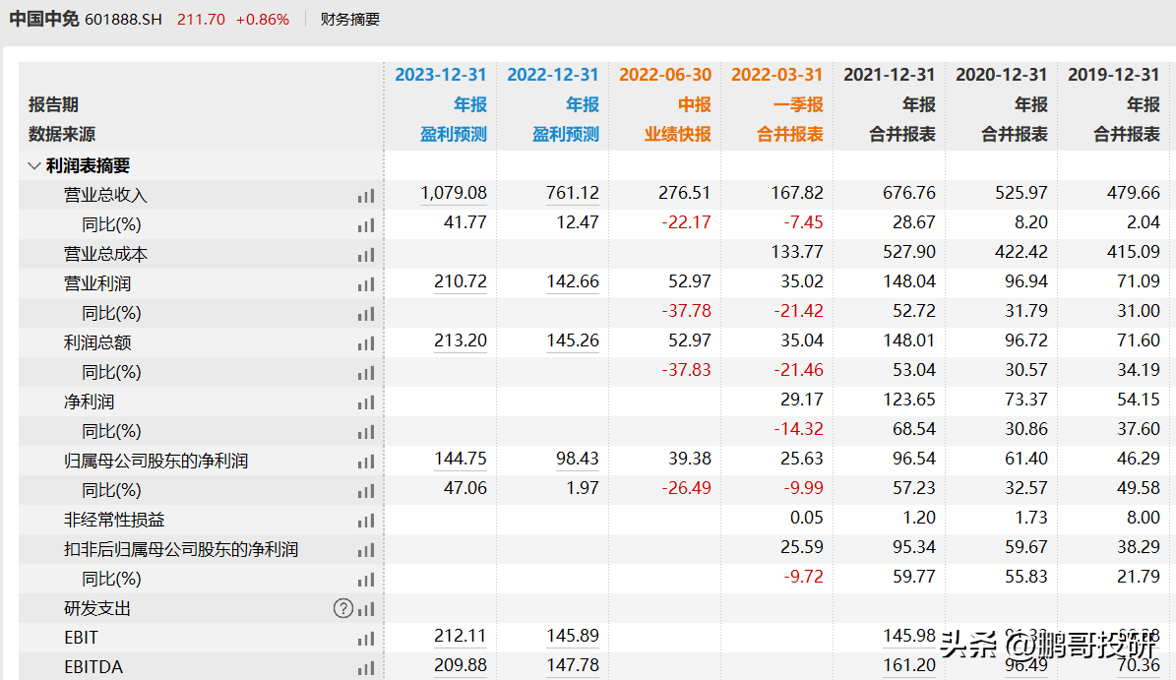Show chart for the EBITDA row
Image resolution: width=1176 pixels, height=680 pixels.
tap(366, 669)
